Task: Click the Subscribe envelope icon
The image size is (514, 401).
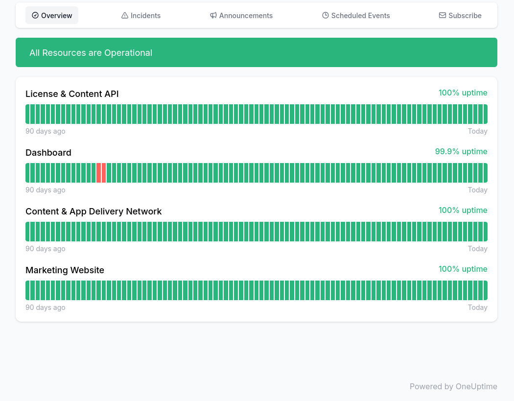Action: click(x=443, y=16)
